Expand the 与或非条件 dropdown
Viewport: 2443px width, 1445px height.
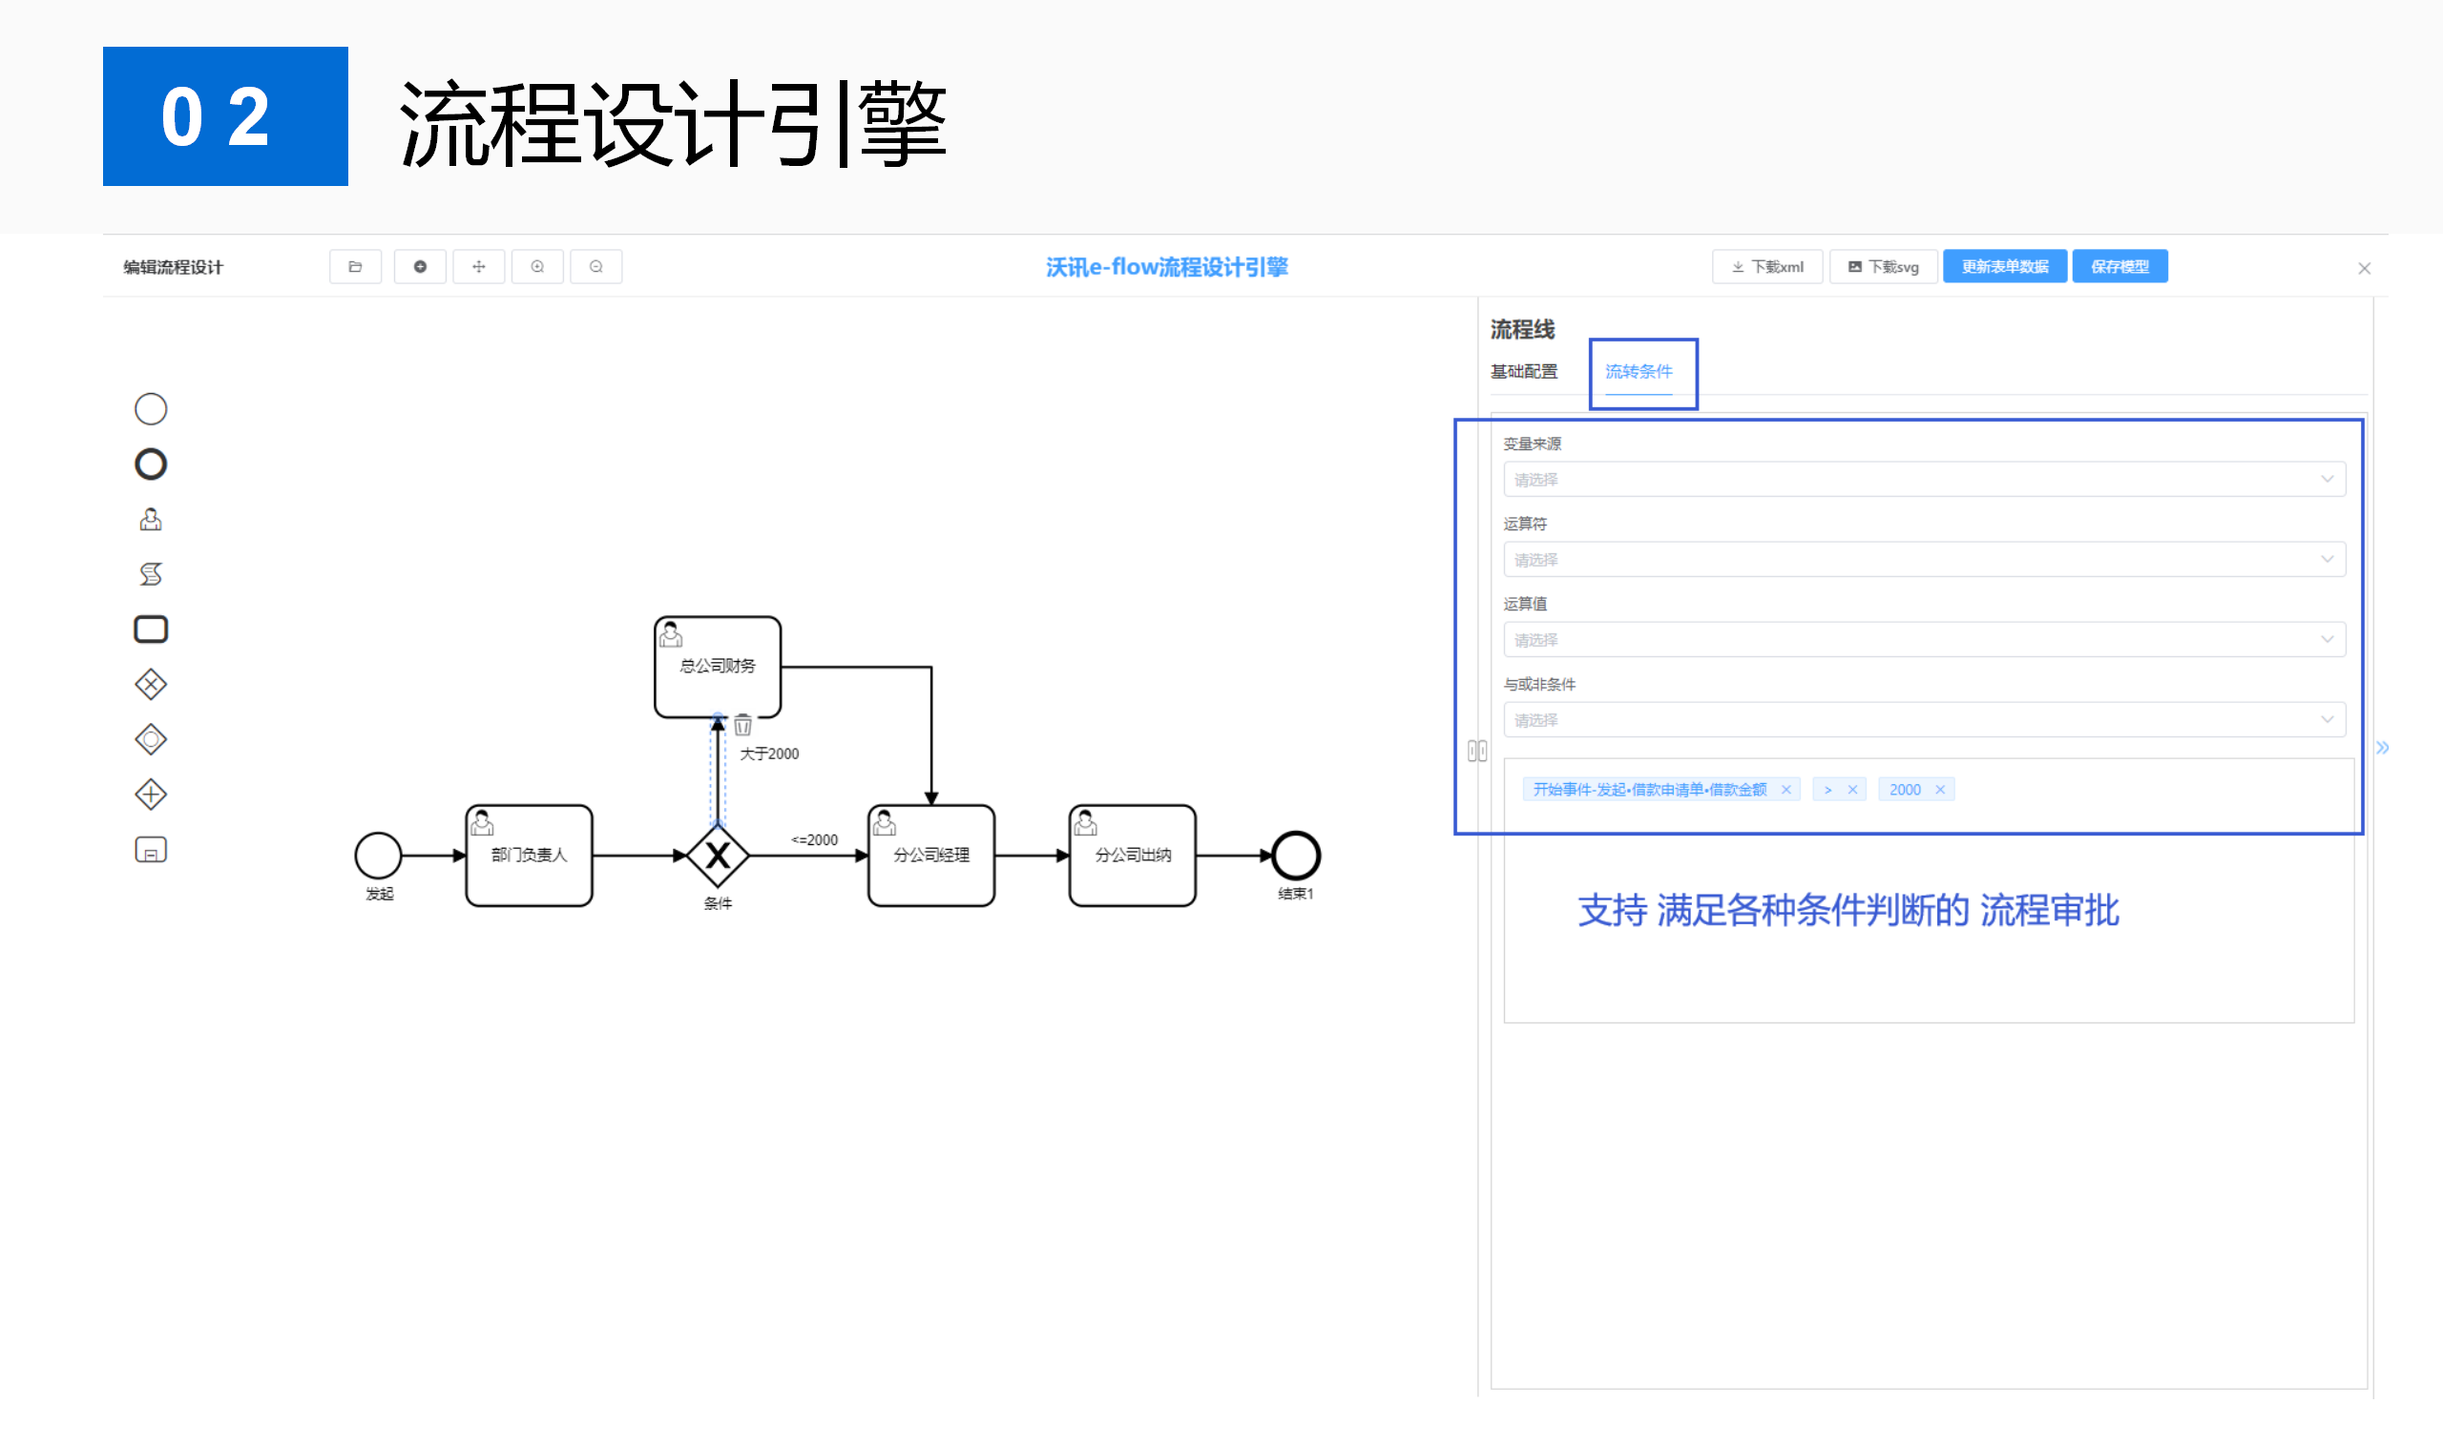tap(1924, 720)
